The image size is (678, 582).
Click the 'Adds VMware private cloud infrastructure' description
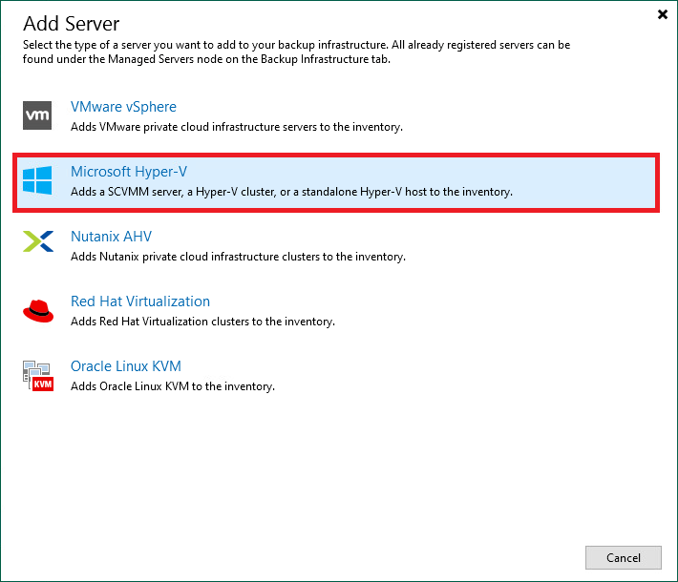237,127
